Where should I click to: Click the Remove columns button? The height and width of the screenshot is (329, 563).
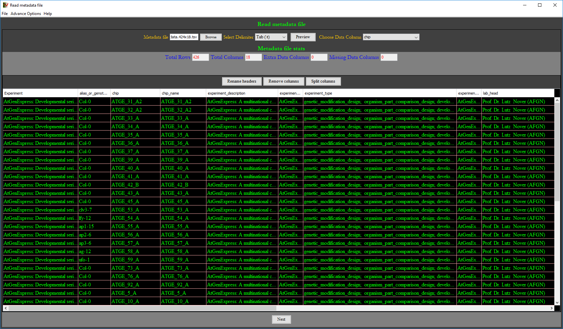click(x=284, y=81)
